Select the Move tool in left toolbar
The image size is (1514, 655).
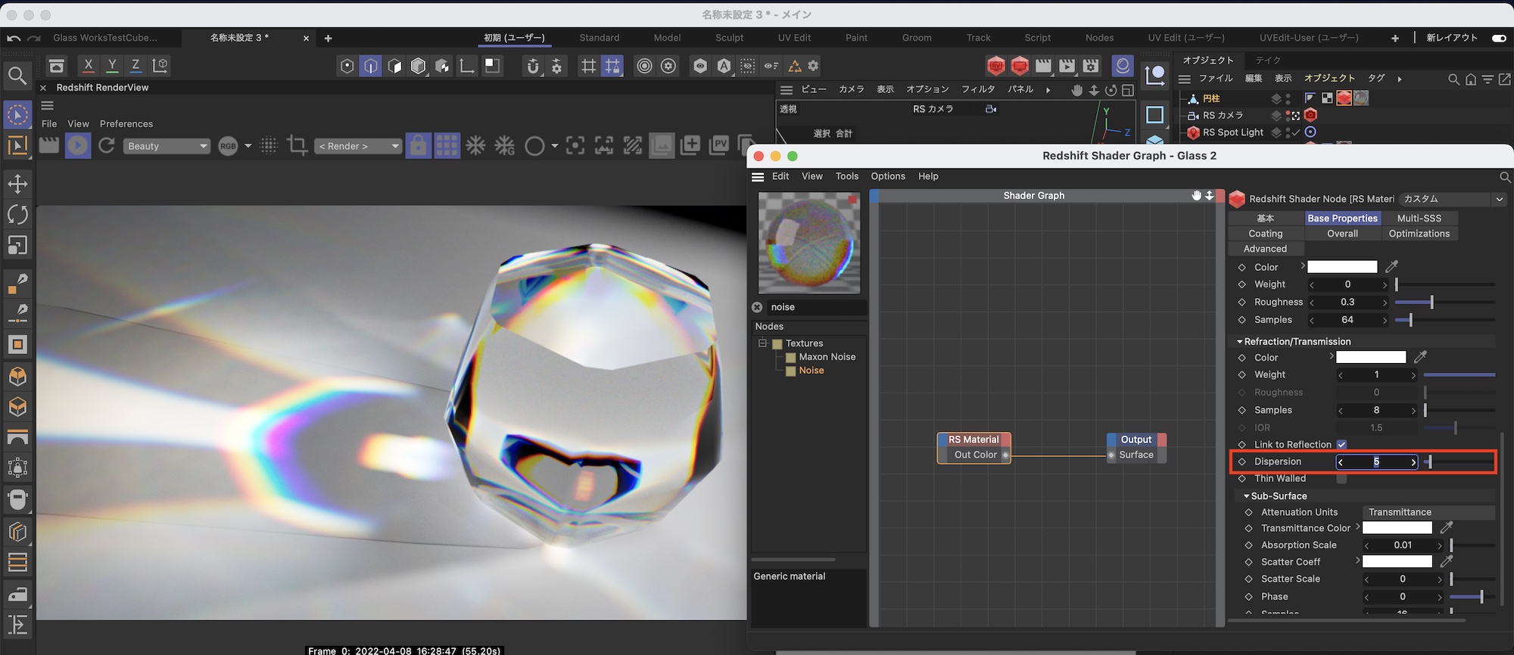17,184
